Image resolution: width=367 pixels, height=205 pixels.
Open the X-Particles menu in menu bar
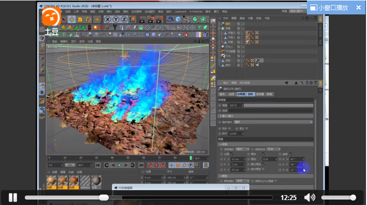point(196,11)
